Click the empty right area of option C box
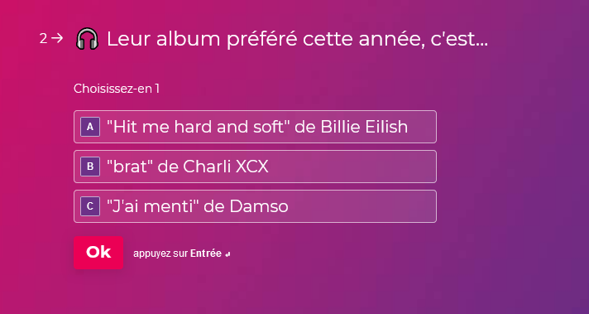 coord(362,206)
